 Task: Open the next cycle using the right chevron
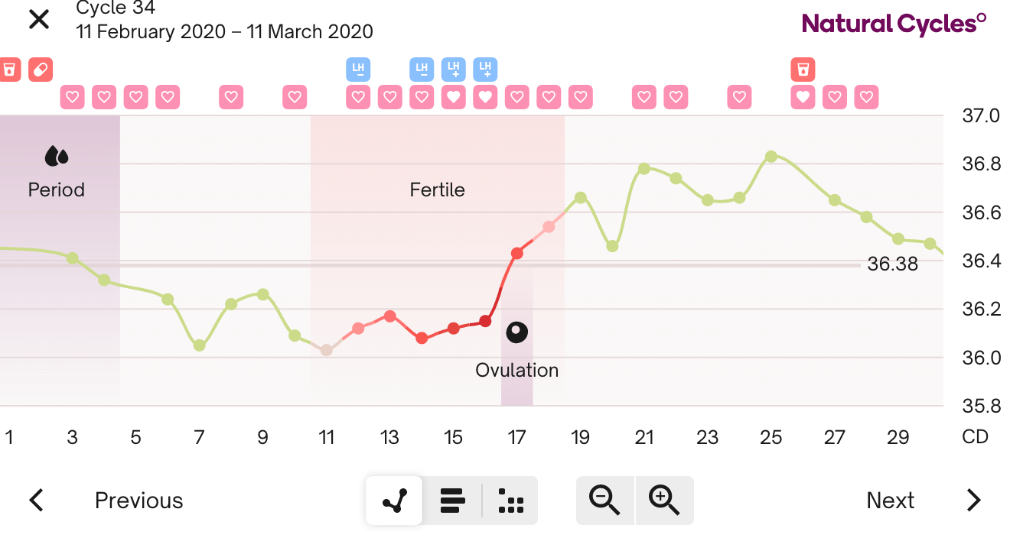point(973,500)
